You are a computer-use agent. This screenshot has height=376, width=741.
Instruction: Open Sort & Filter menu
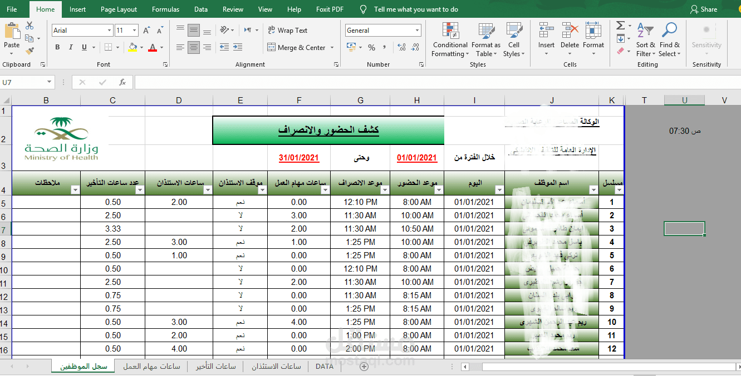[645, 40]
